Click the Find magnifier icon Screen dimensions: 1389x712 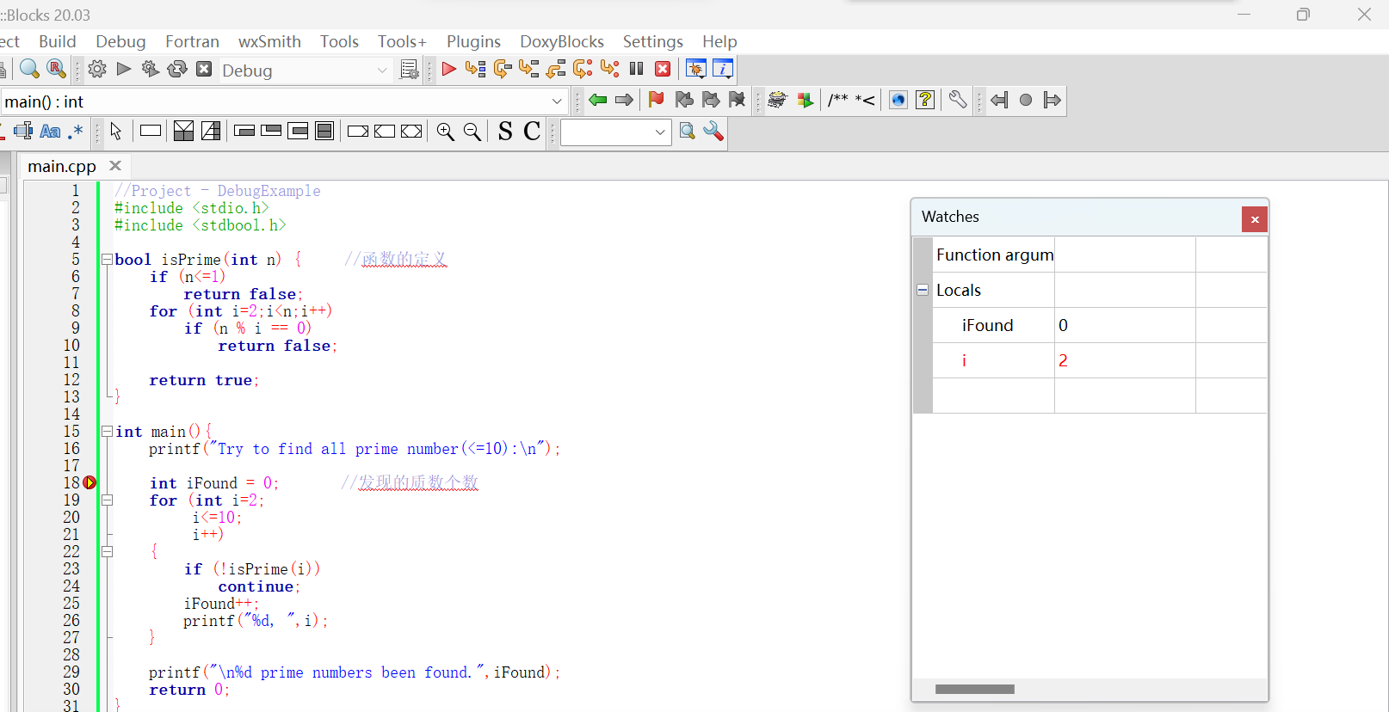pyautogui.click(x=29, y=69)
